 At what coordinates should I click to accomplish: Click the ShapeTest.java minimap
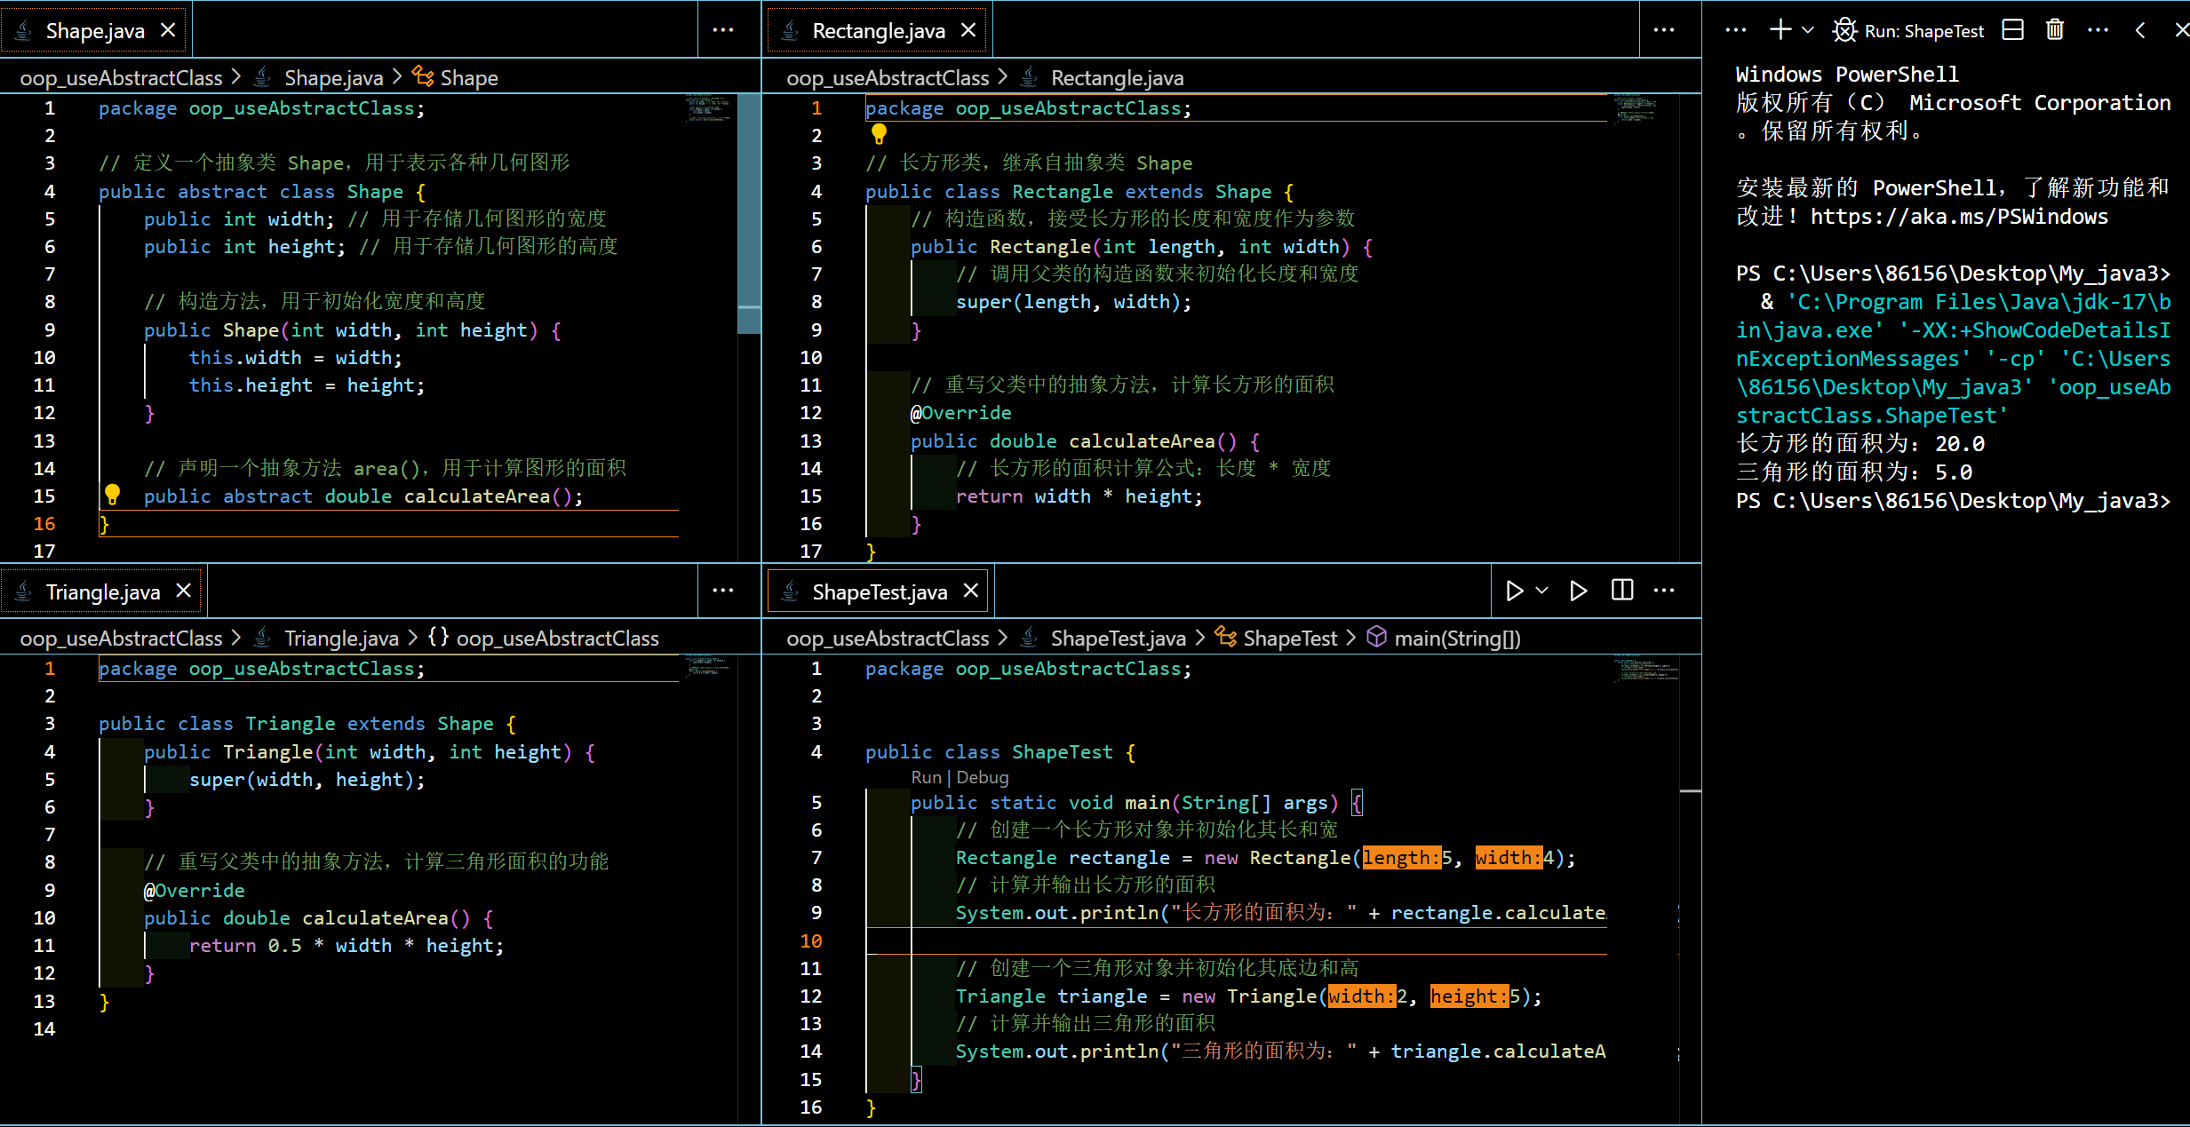coord(1645,669)
